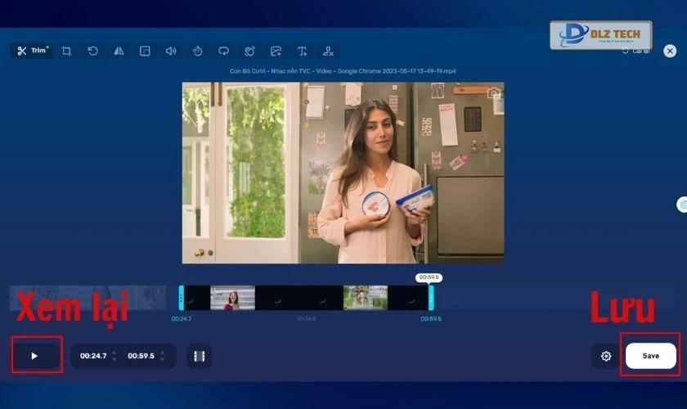The image size is (687, 409).
Task: Select the Crop tool icon
Action: coord(66,51)
